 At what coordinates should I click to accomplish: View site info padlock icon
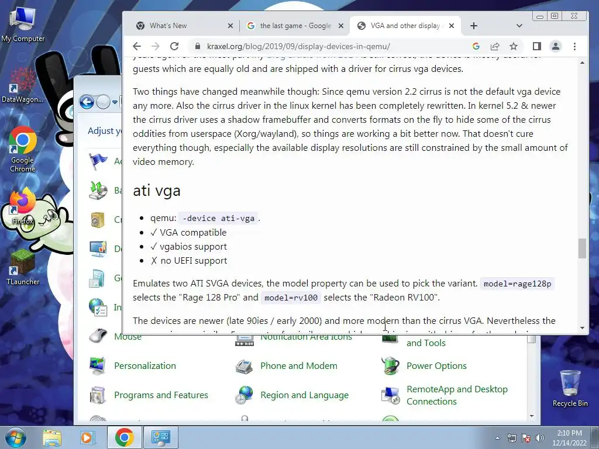click(198, 46)
